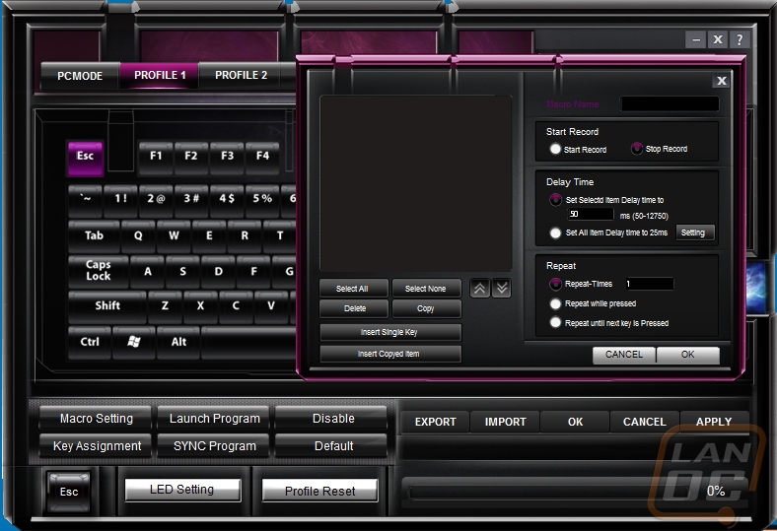
Task: Click Copy in macro dialog
Action: click(426, 308)
